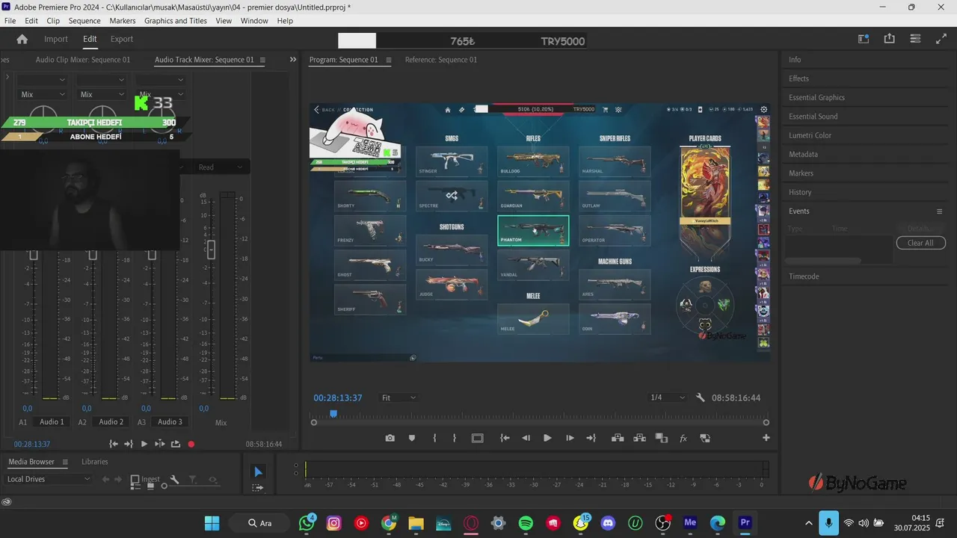The width and height of the screenshot is (957, 538).
Task: Open Audio 1 input dropdown above Mix
Action: click(x=43, y=80)
